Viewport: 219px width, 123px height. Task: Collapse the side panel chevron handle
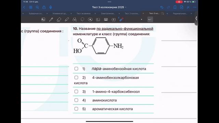click(196, 18)
